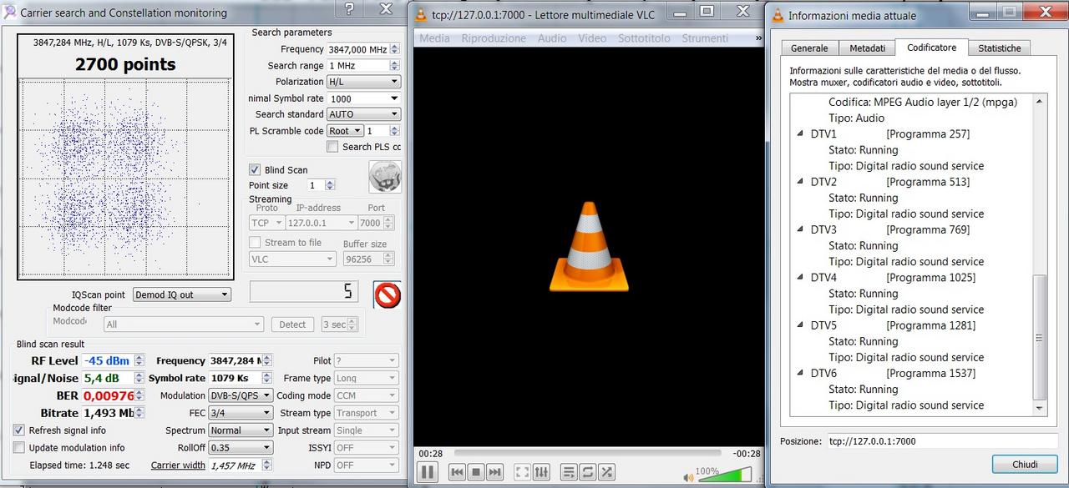The width and height of the screenshot is (1069, 488).
Task: Open Search standard AUTO dropdown
Action: 363,114
